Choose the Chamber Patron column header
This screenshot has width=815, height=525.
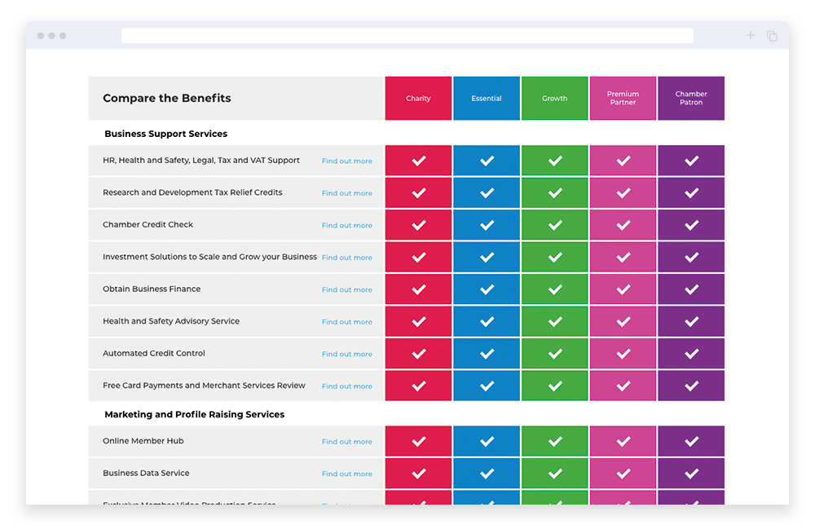pyautogui.click(x=691, y=99)
